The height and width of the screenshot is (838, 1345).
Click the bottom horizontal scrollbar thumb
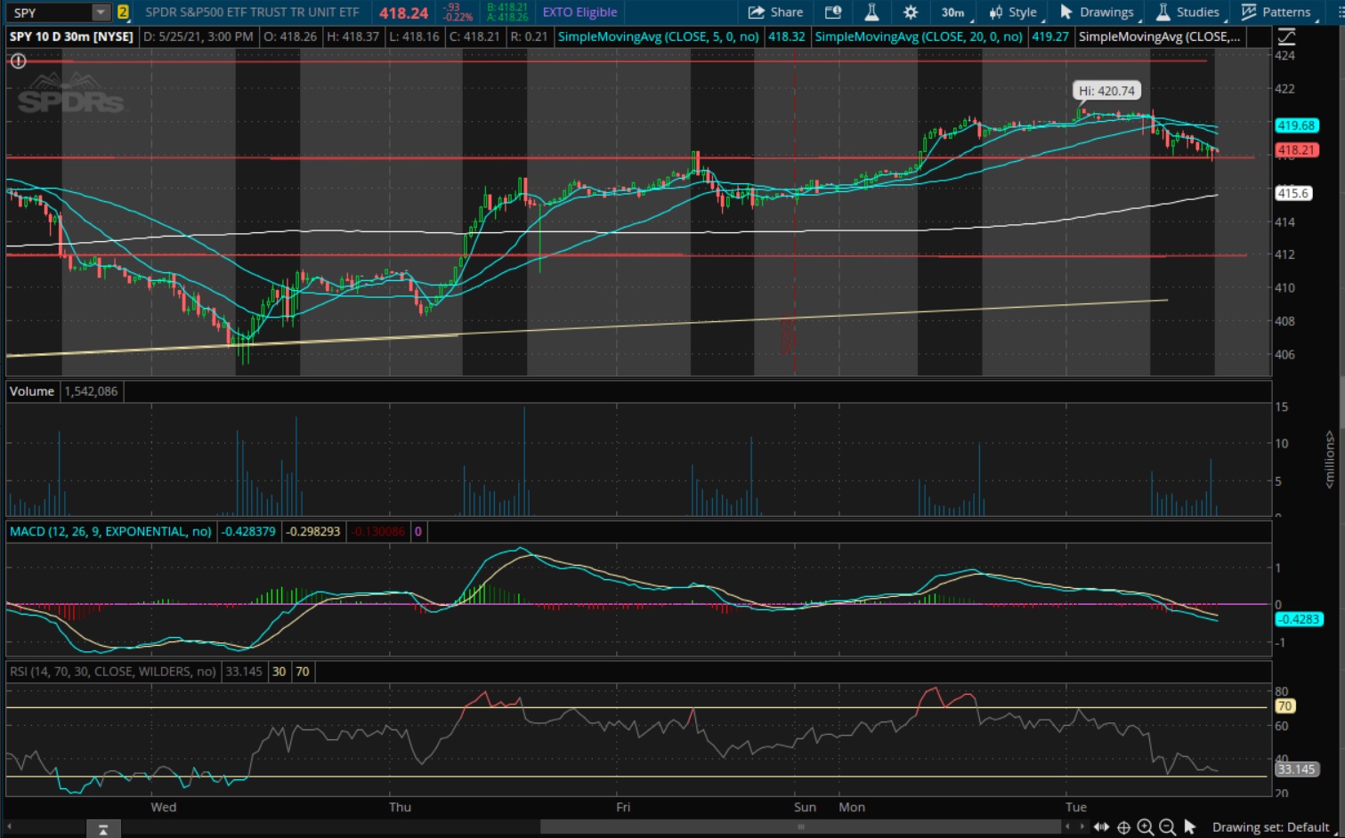tap(800, 827)
